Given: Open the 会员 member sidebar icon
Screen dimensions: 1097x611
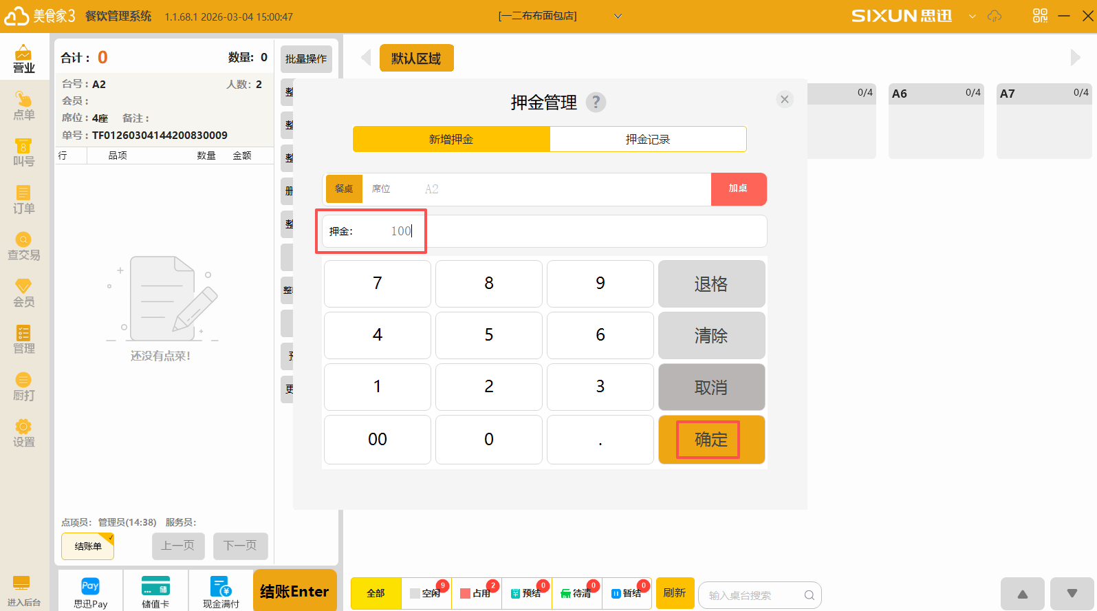Looking at the screenshot, I should [x=23, y=292].
